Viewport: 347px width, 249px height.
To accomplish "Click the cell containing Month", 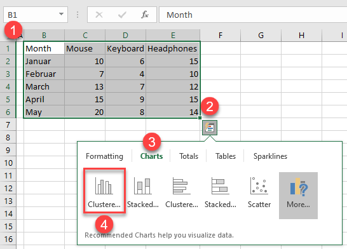I will (x=44, y=48).
